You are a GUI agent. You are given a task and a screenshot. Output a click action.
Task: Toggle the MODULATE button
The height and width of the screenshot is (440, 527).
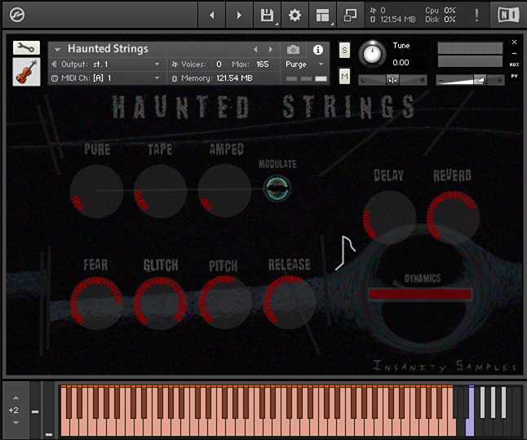tap(277, 189)
